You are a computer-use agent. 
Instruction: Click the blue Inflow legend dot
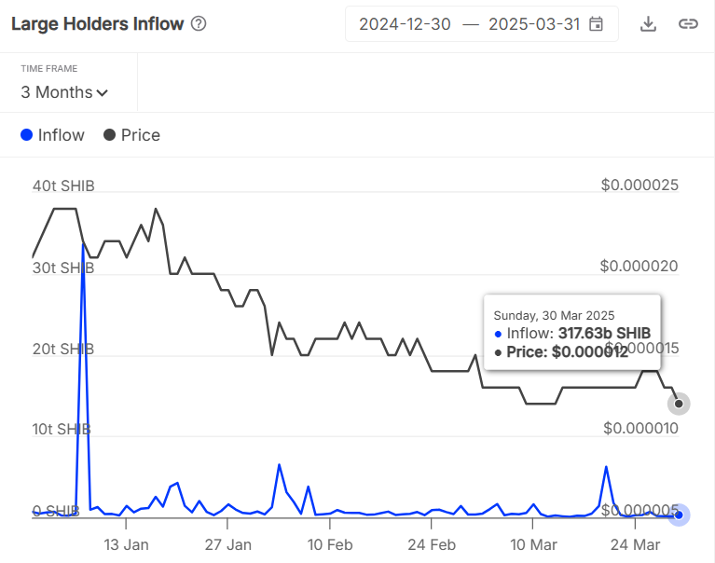[x=26, y=135]
